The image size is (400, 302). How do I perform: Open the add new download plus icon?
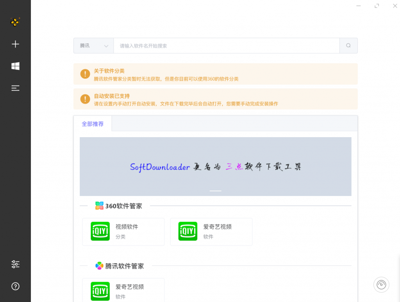point(15,44)
